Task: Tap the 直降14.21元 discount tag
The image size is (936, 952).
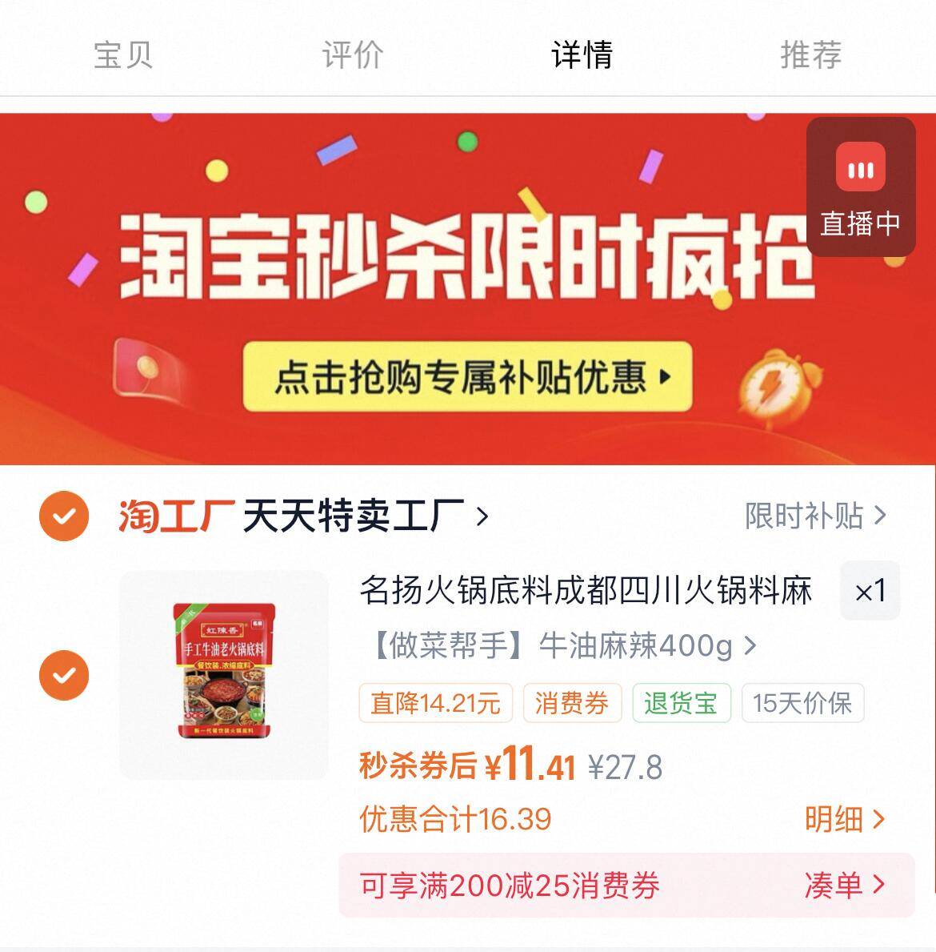Action: coord(435,703)
